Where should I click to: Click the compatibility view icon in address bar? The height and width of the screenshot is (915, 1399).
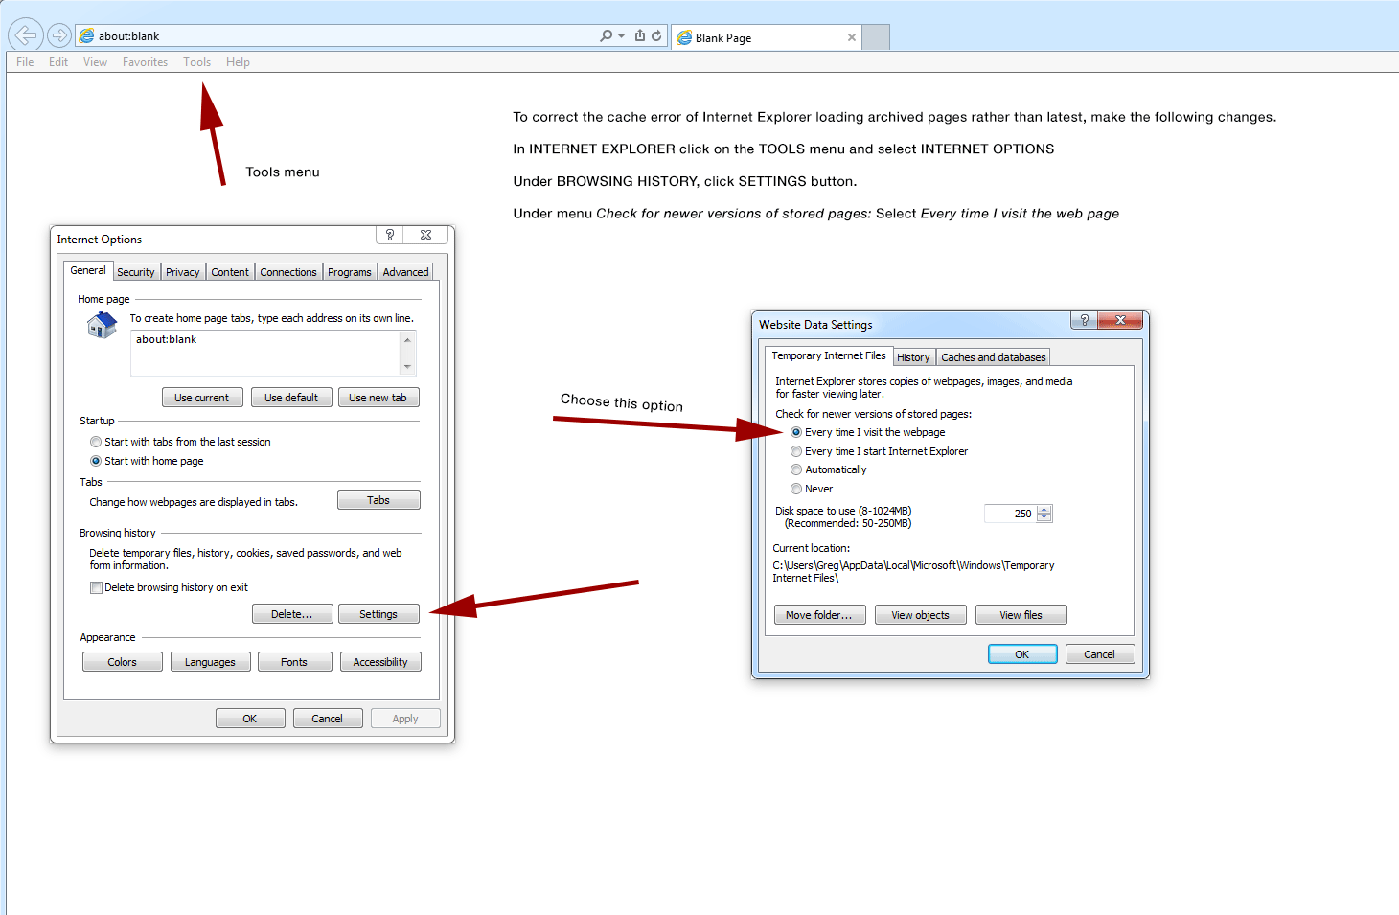point(640,35)
